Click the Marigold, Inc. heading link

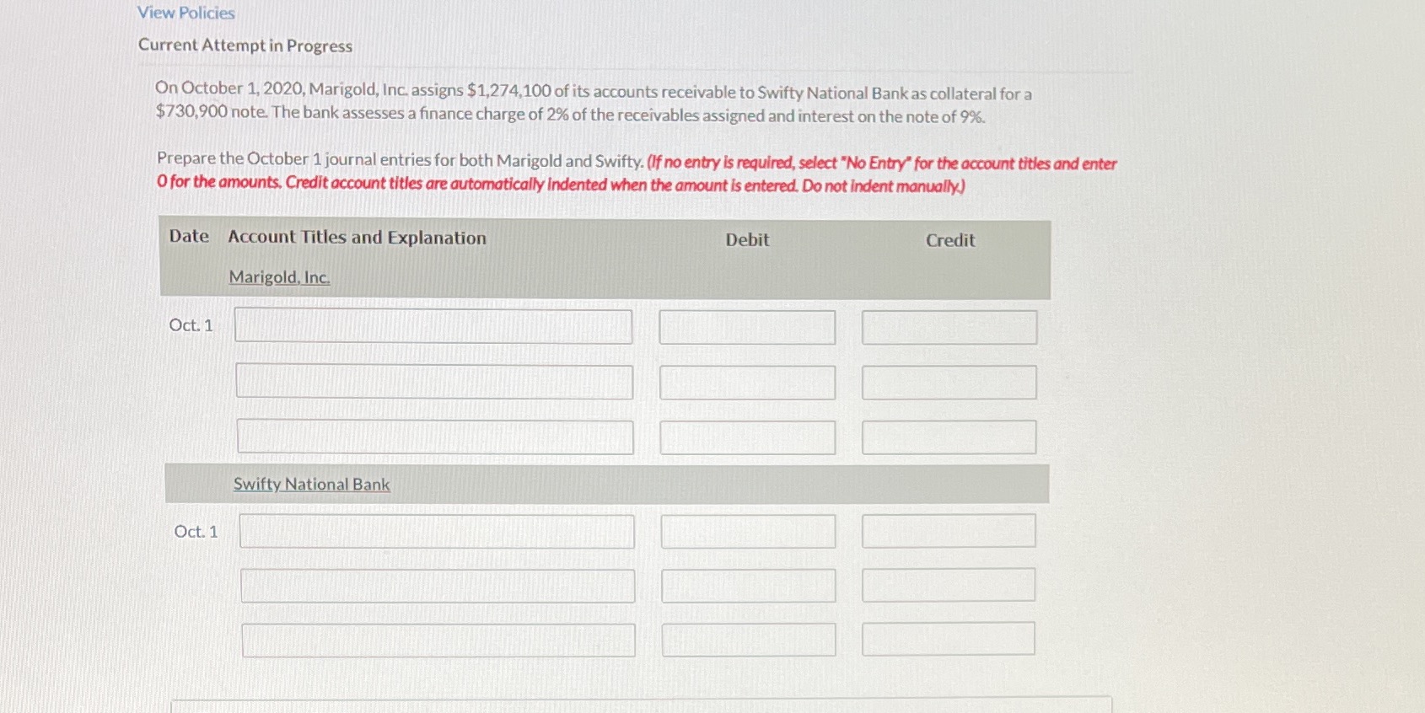click(x=278, y=277)
